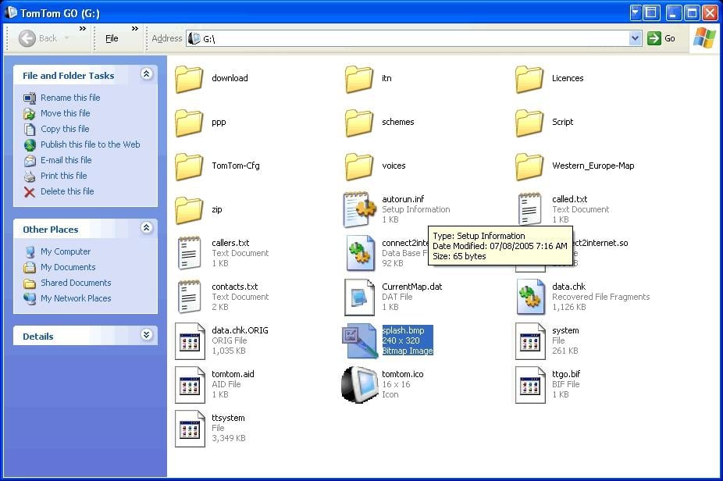Viewport: 723px width, 481px height.
Task: Collapse the File and Folder Tasks panel
Action: click(146, 75)
